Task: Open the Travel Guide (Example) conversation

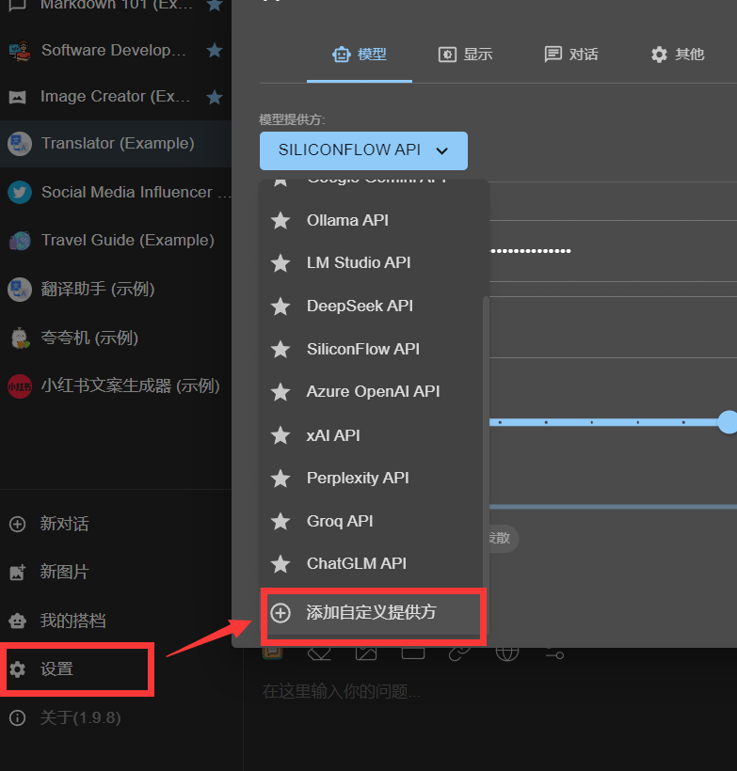Action: [127, 240]
